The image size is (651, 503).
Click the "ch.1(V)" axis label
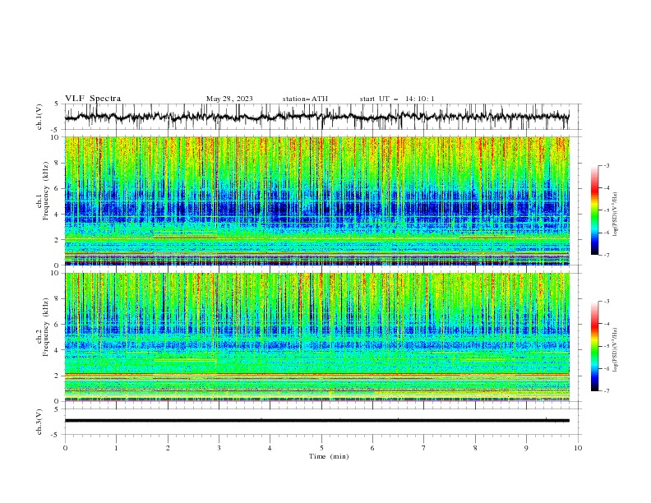click(x=39, y=117)
